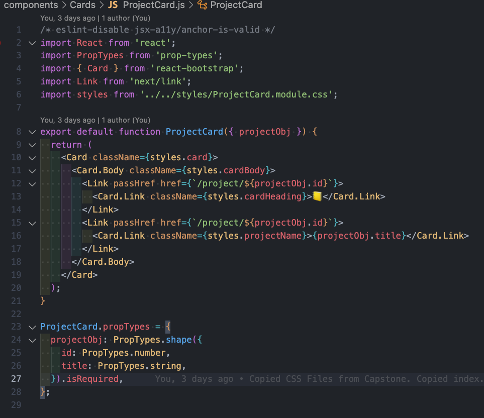484x418 pixels.
Task: Click the breadcrumb separator after components
Action: [x=63, y=6]
